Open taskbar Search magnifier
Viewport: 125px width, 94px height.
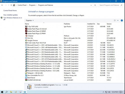tap(6, 92)
